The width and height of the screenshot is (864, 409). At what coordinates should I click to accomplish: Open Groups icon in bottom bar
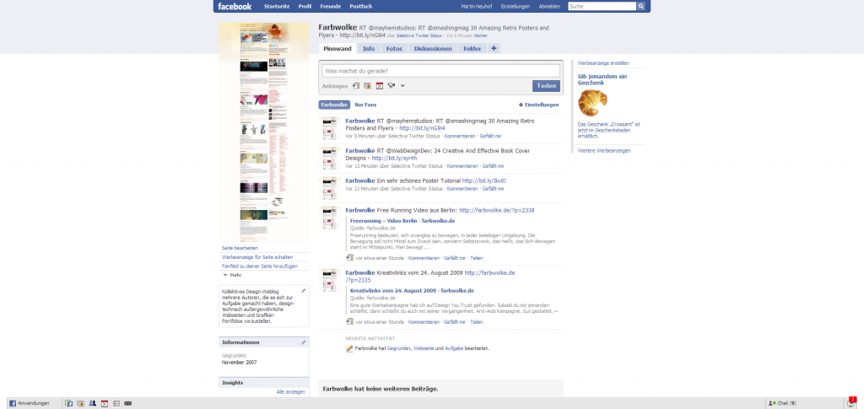[x=93, y=403]
